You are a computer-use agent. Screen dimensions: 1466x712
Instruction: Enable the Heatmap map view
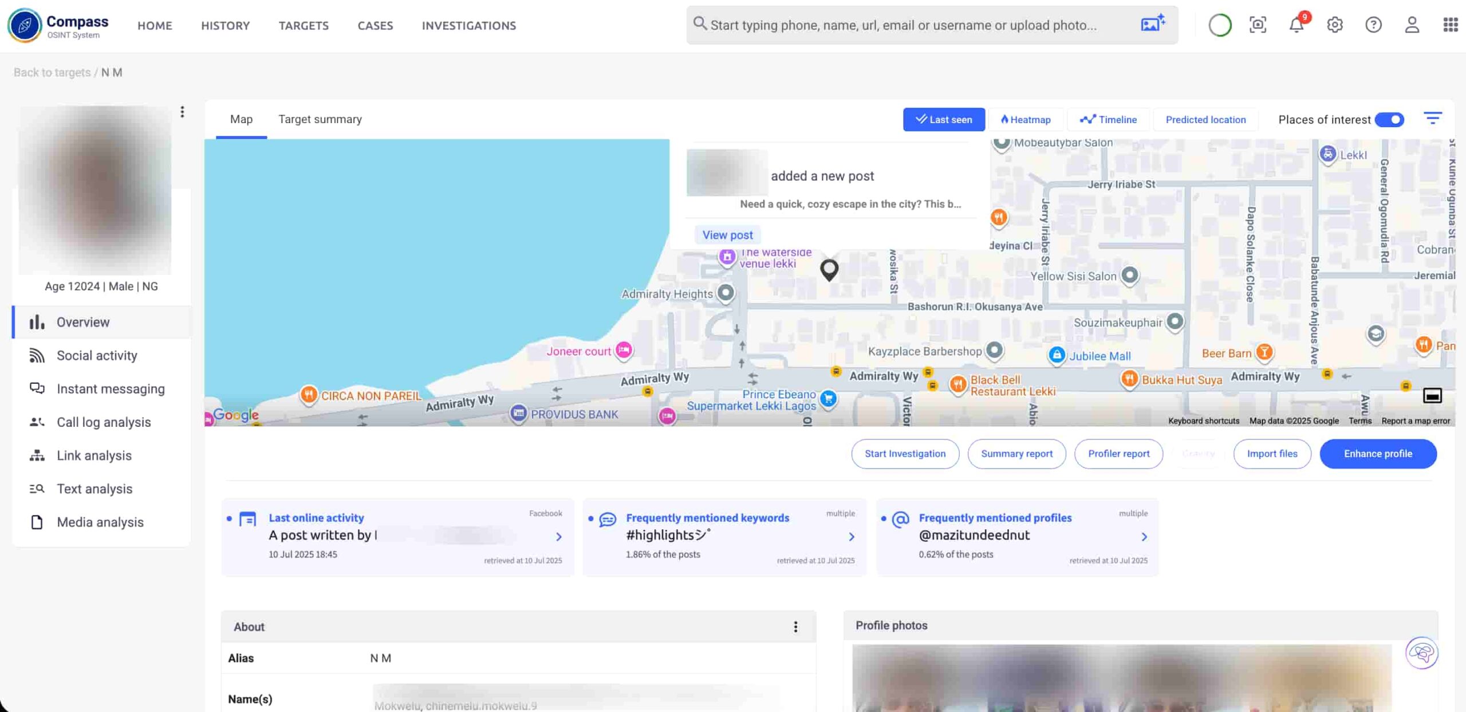coord(1026,119)
